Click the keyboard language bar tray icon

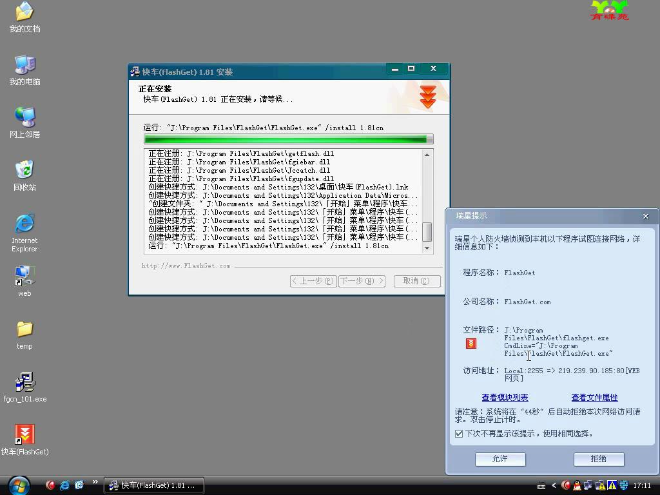point(541,486)
